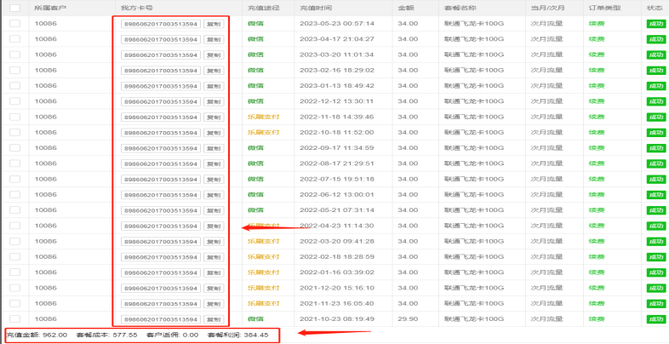Click 复制 on the 2022-07-15 19:51:18 row
The width and height of the screenshot is (669, 344).
(x=214, y=180)
